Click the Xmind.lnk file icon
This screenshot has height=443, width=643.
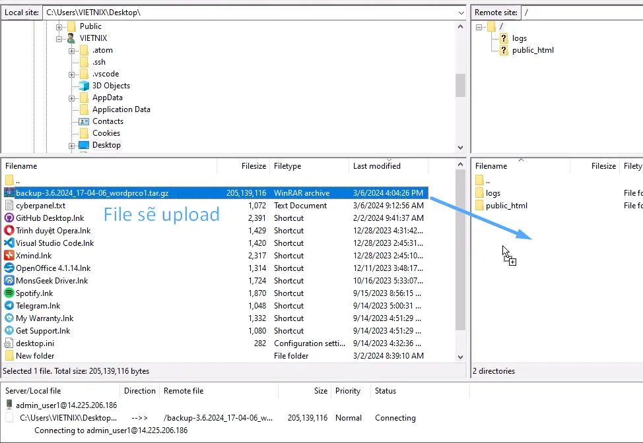coord(9,256)
